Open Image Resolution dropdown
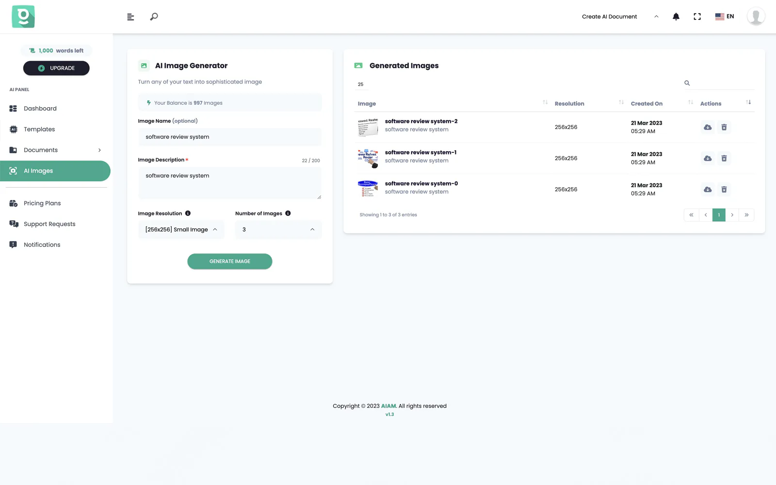Image resolution: width=776 pixels, height=485 pixels. point(181,230)
